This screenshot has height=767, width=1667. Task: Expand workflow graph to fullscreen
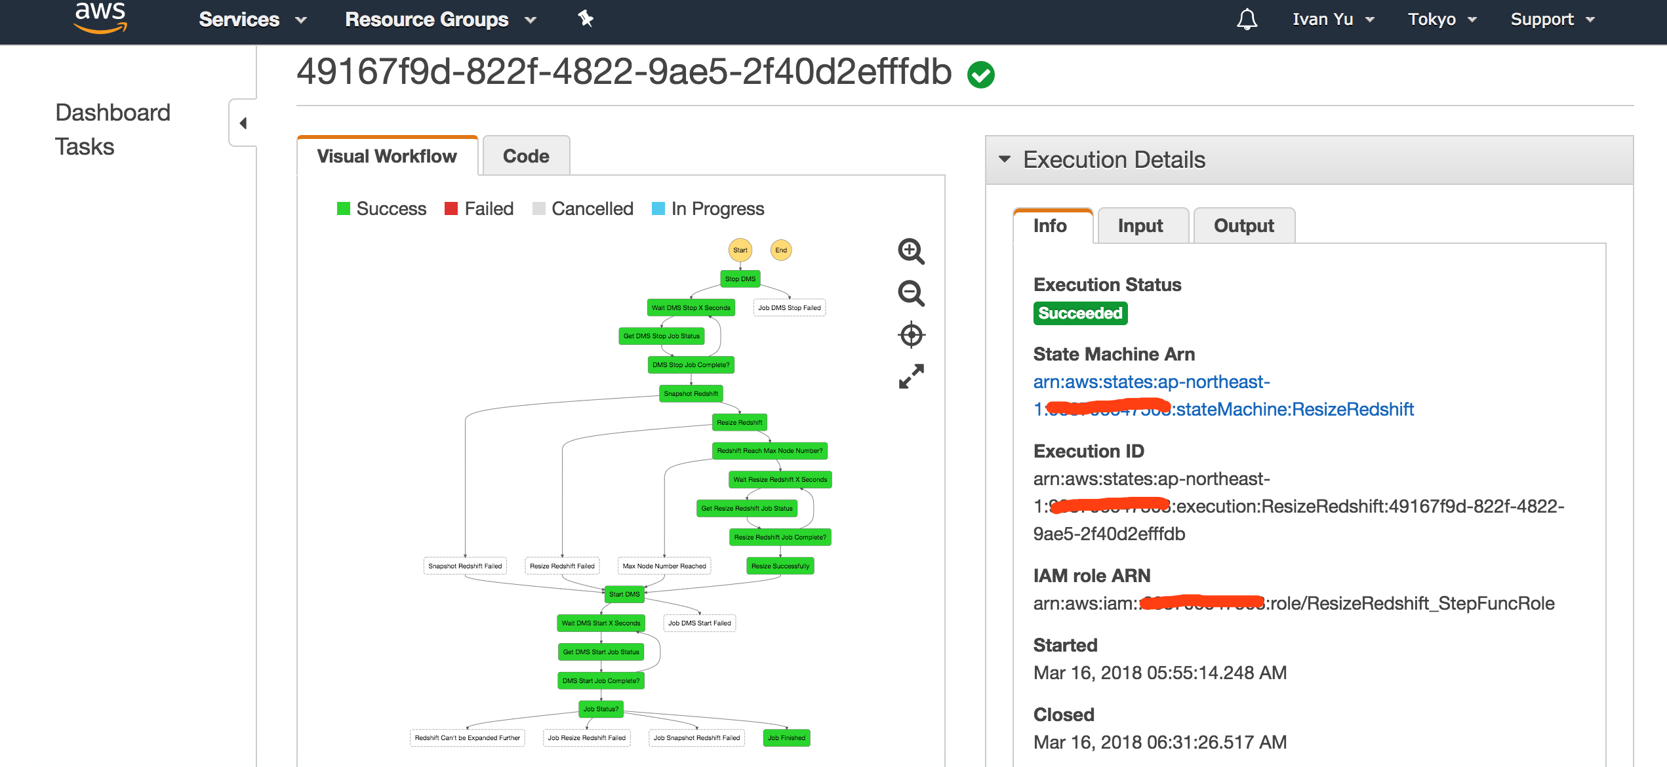pos(911,376)
